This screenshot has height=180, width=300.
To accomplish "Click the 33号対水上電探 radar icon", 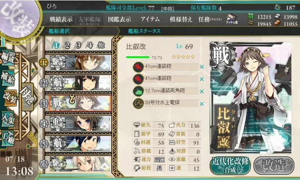I will 138,104.
